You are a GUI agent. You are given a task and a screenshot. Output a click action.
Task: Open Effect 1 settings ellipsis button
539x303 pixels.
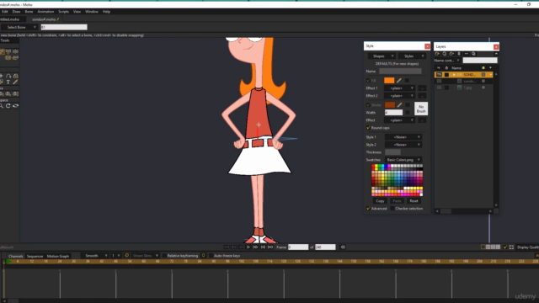[x=422, y=88]
